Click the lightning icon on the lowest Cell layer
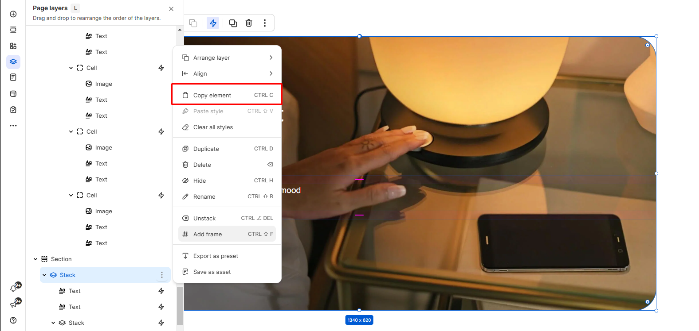 click(161, 195)
